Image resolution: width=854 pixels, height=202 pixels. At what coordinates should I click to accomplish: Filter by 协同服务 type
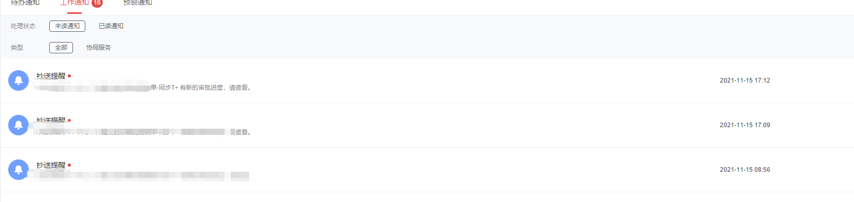pos(99,48)
